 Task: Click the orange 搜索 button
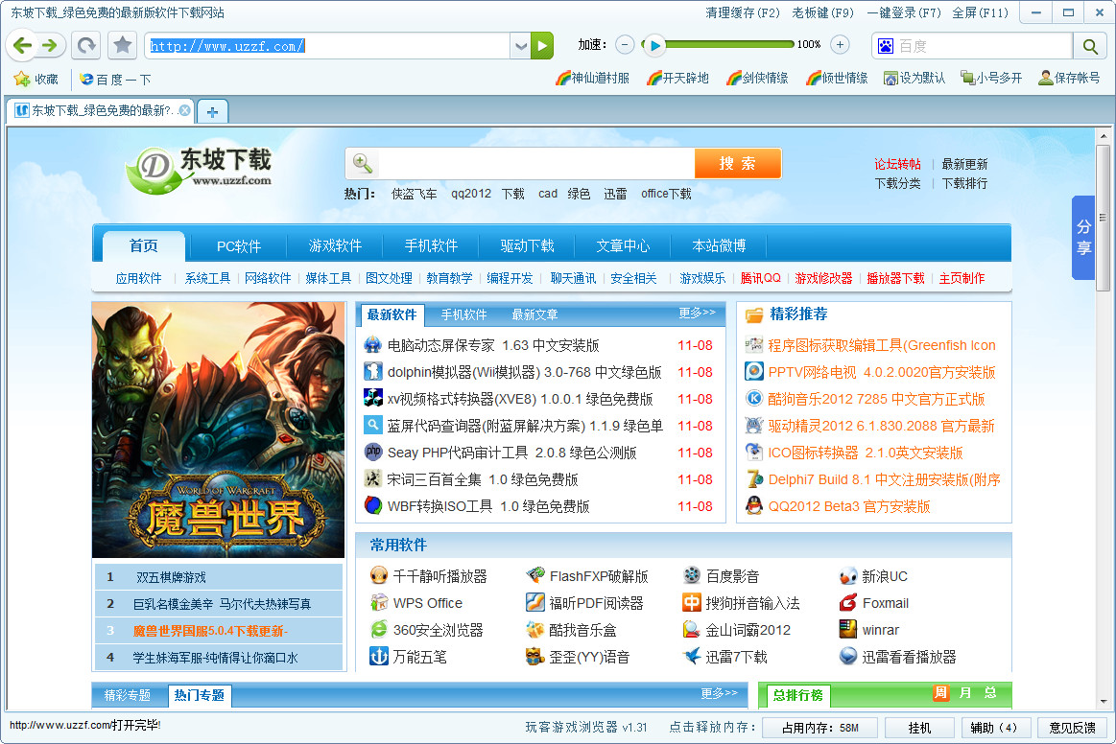tap(737, 164)
